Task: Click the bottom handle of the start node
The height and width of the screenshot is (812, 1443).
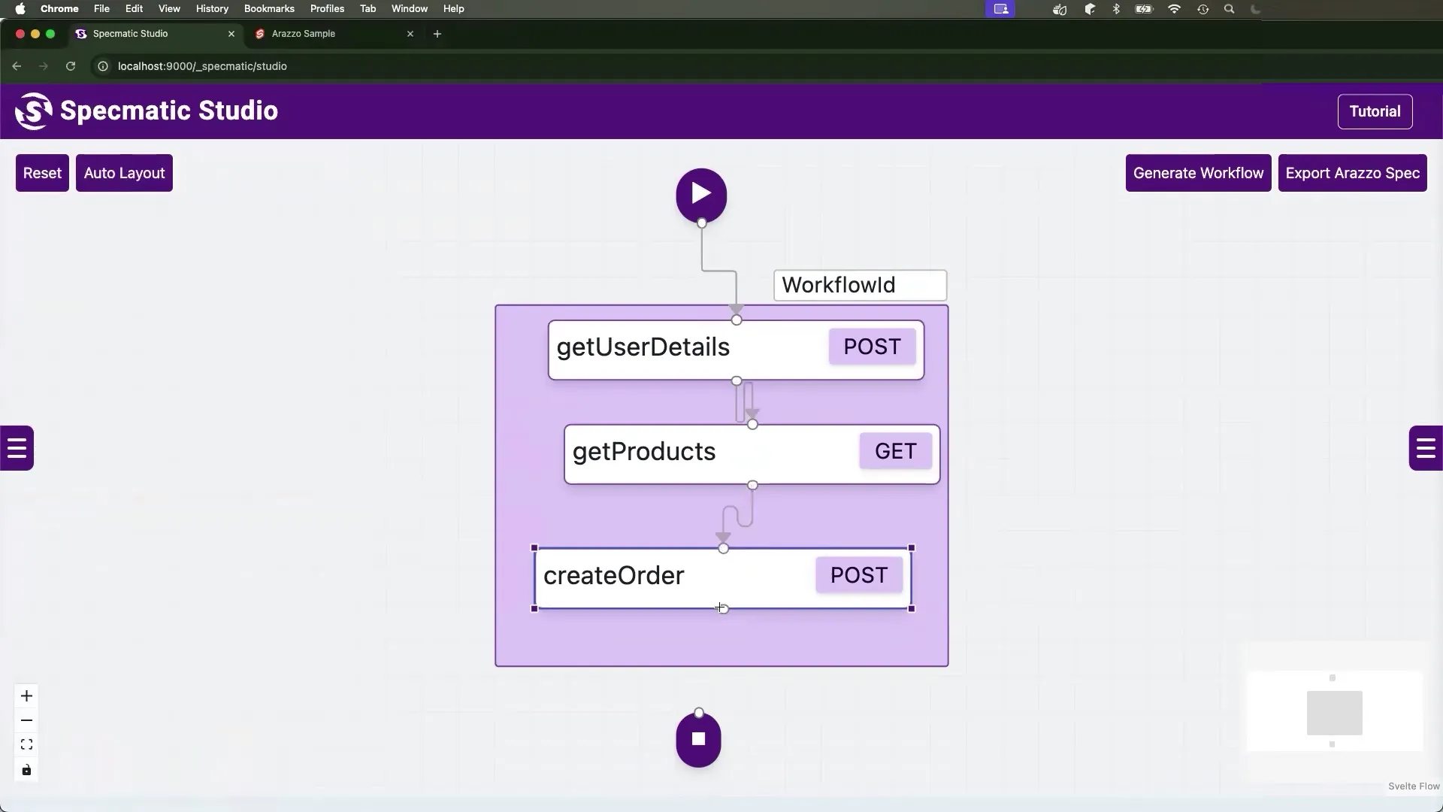Action: 701,223
